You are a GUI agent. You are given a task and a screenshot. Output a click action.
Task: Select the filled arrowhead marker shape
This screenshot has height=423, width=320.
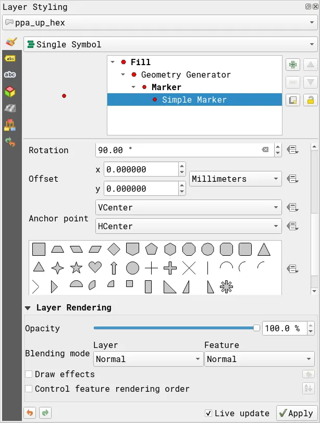[x=55, y=287]
